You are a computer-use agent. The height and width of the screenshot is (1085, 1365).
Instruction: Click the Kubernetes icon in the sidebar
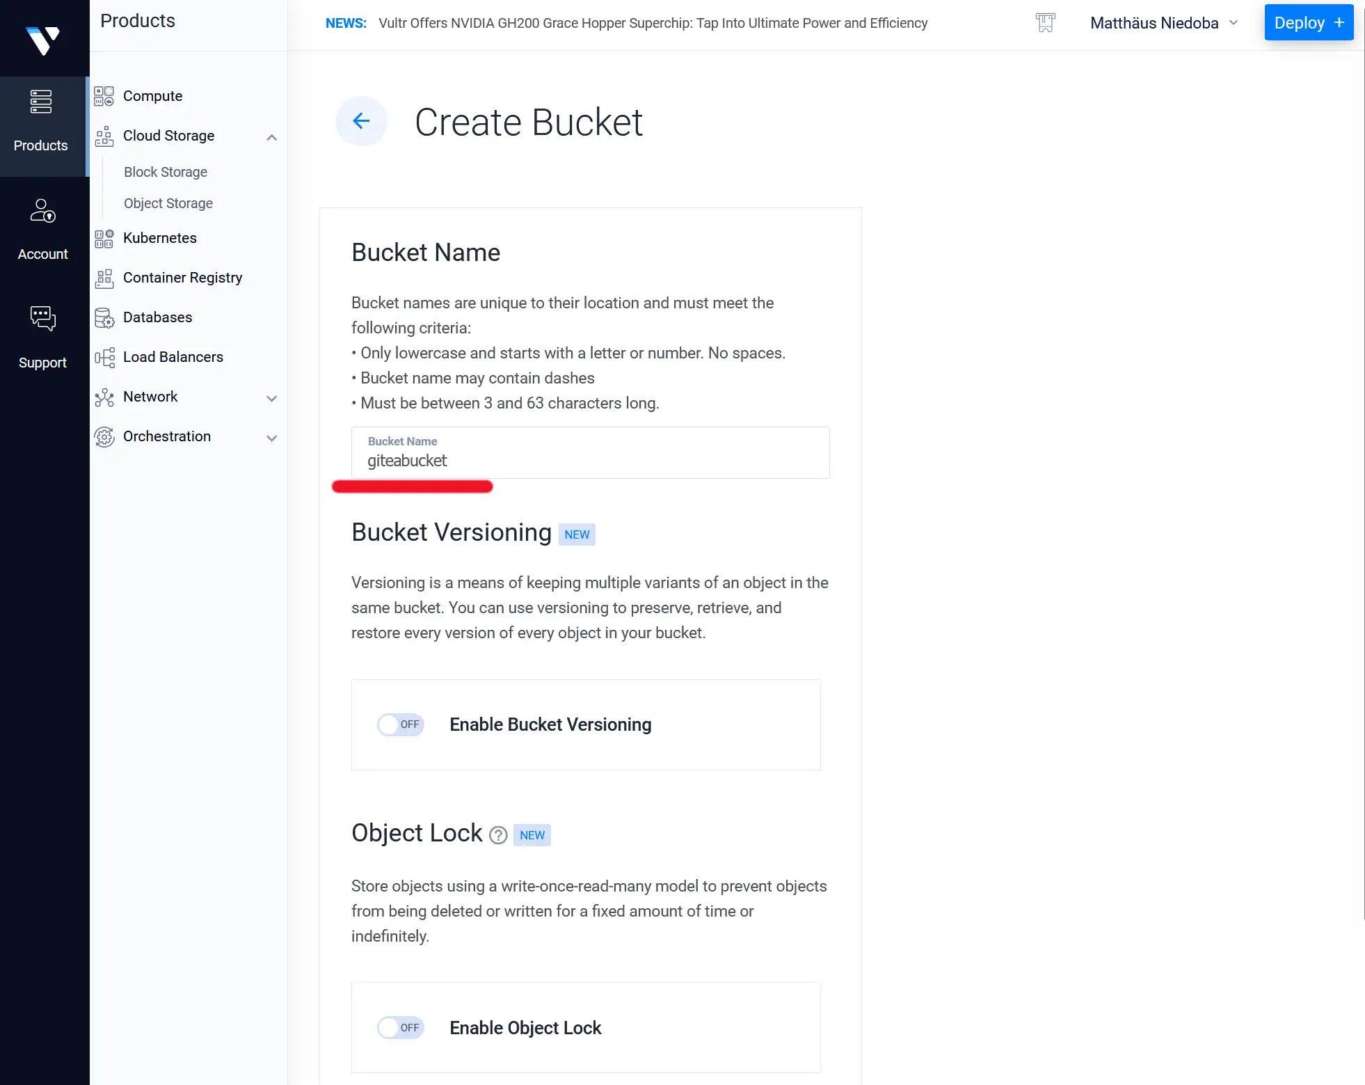(x=104, y=239)
